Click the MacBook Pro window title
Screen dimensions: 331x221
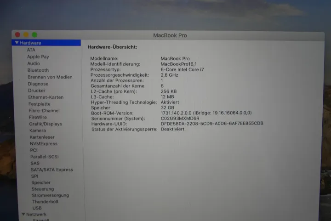click(170, 35)
